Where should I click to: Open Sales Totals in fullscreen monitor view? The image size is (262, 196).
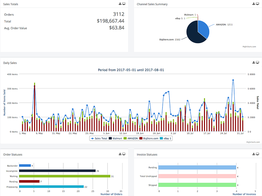coord(124,4)
